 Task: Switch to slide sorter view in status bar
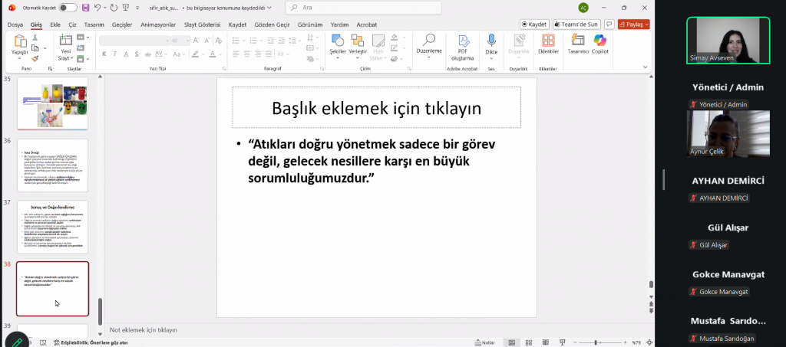[527, 342]
